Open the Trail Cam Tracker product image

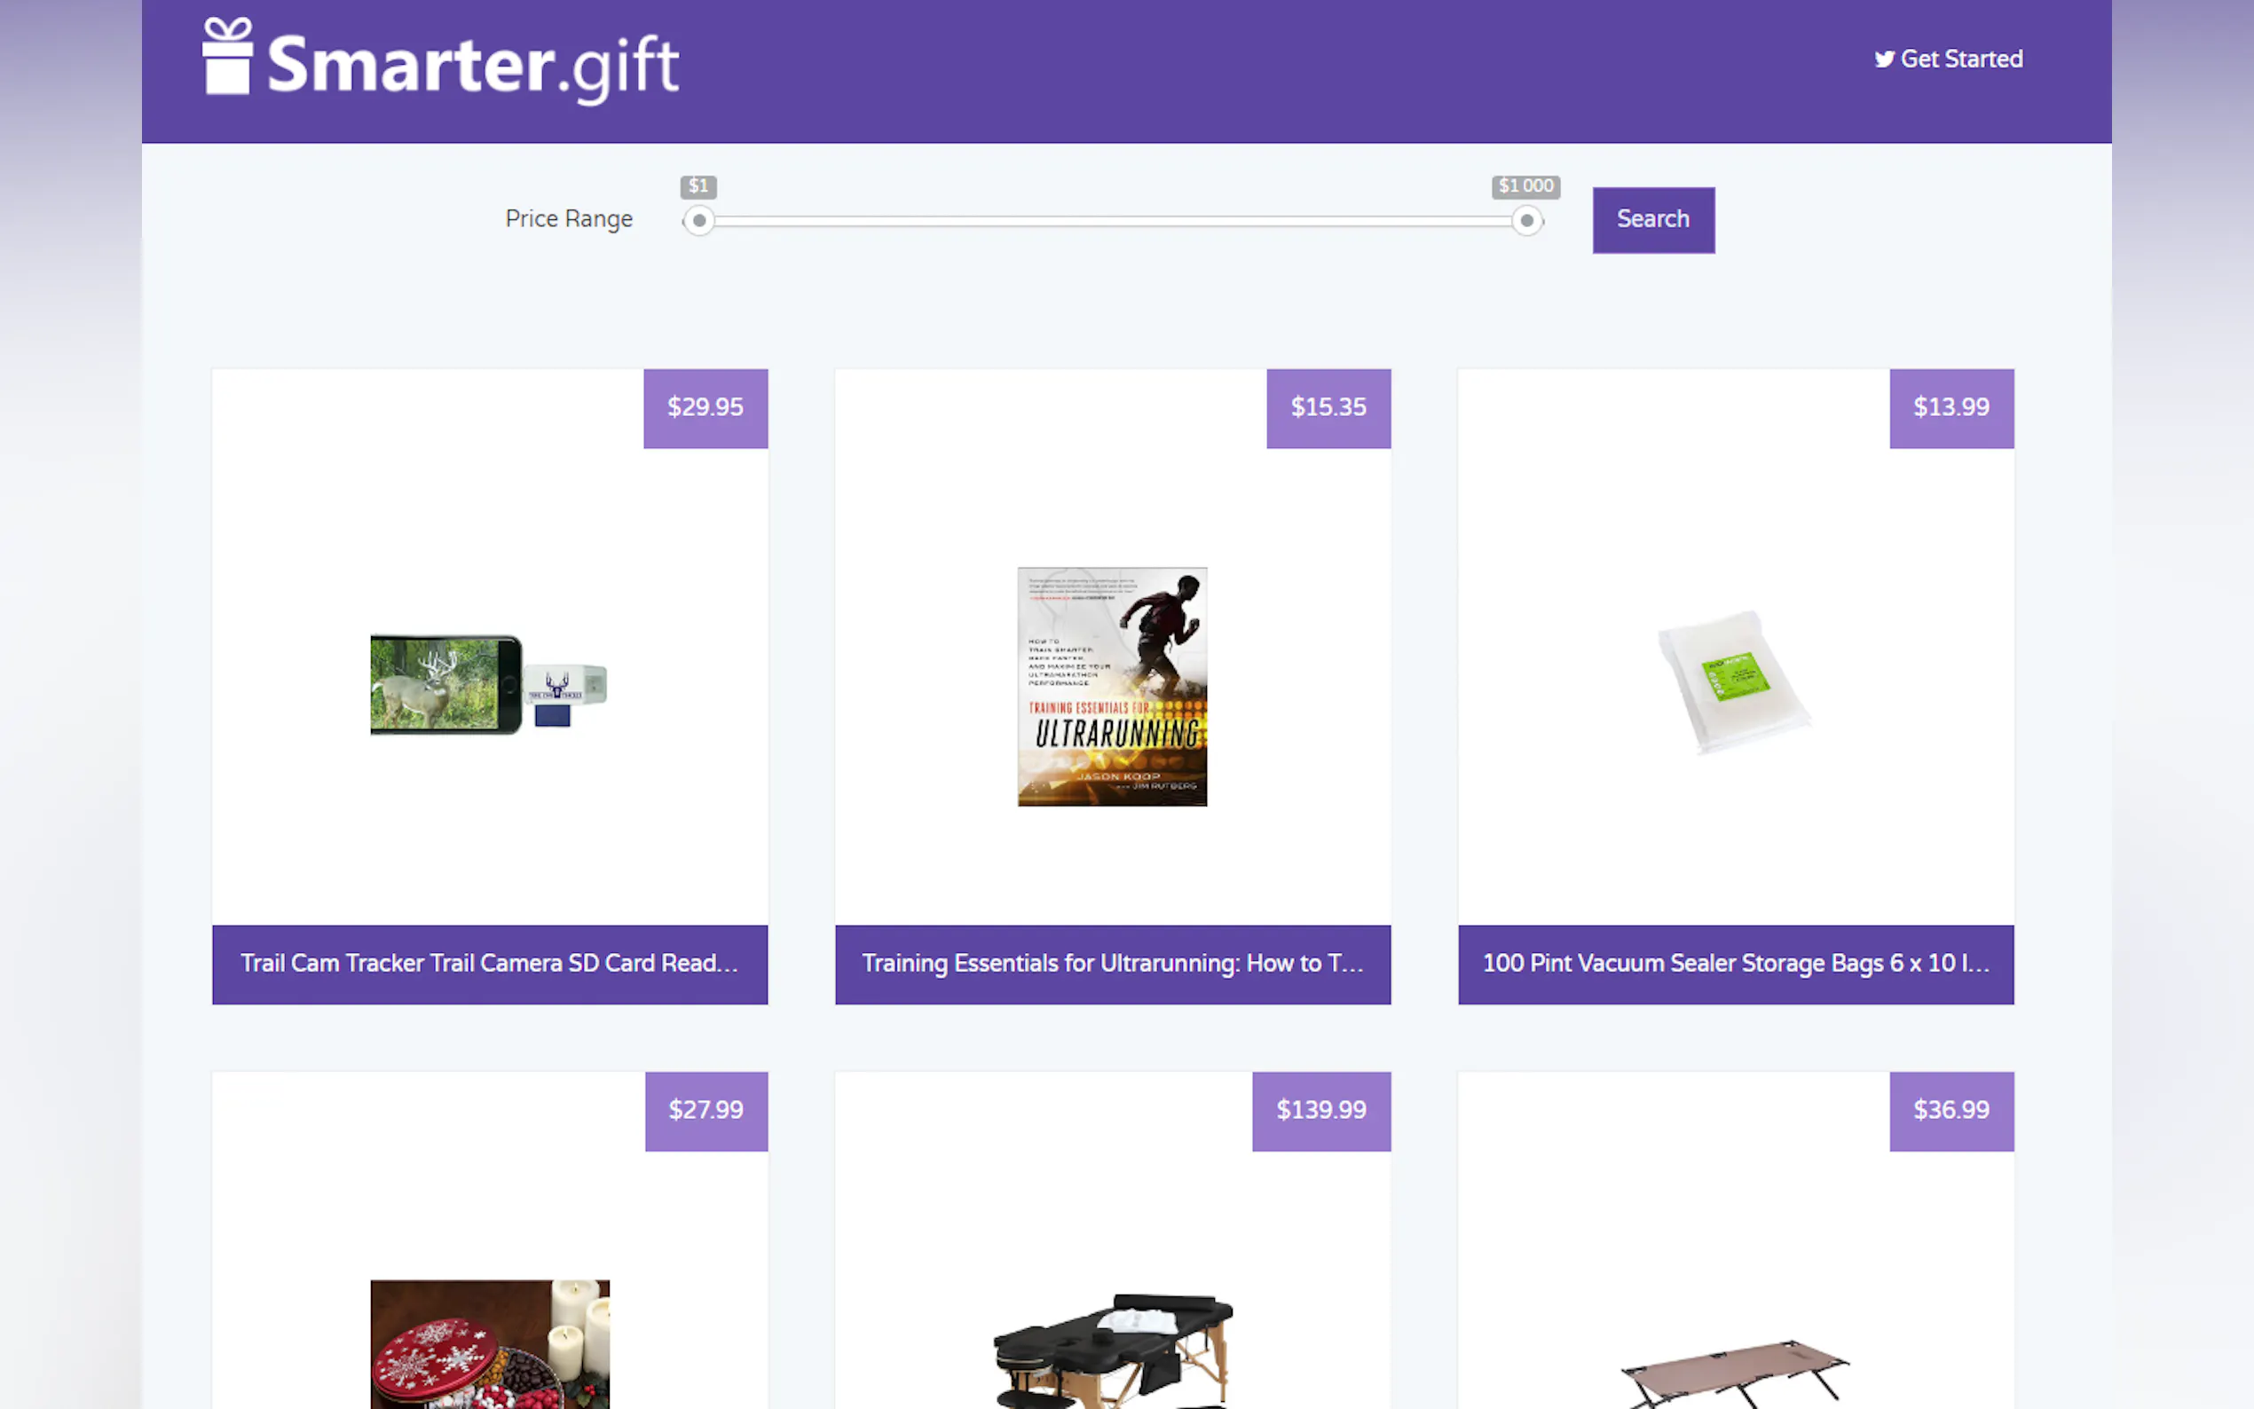pyautogui.click(x=489, y=686)
